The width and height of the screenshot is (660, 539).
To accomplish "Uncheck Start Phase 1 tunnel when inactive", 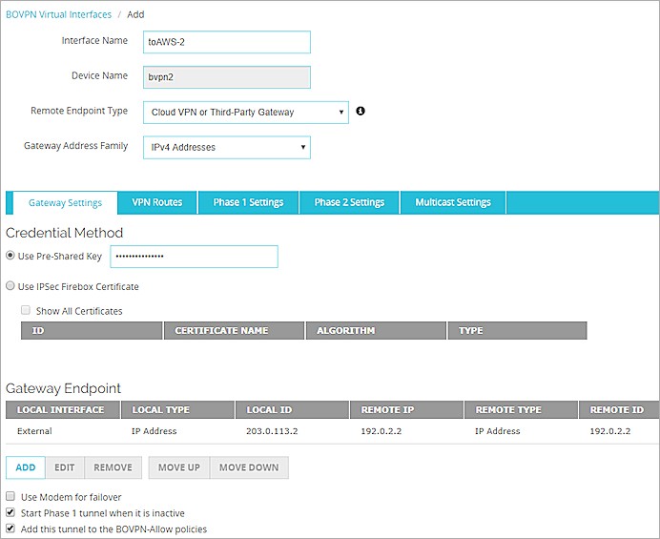I will coord(10,513).
